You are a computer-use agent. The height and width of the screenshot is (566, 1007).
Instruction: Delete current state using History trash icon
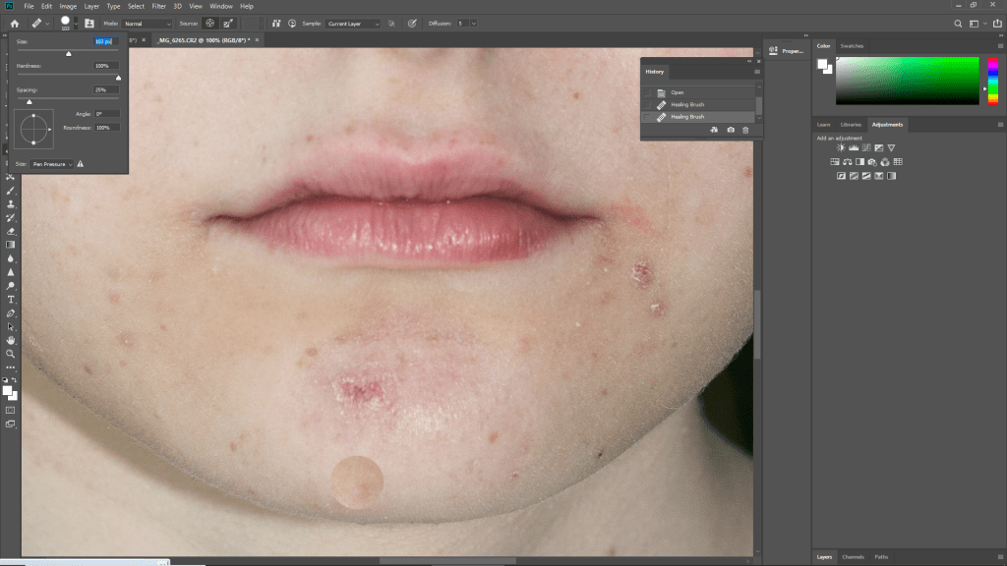click(745, 130)
